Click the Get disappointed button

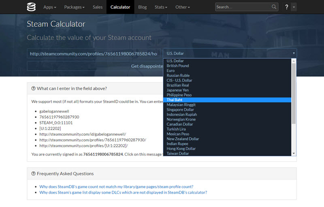click(x=95, y=66)
